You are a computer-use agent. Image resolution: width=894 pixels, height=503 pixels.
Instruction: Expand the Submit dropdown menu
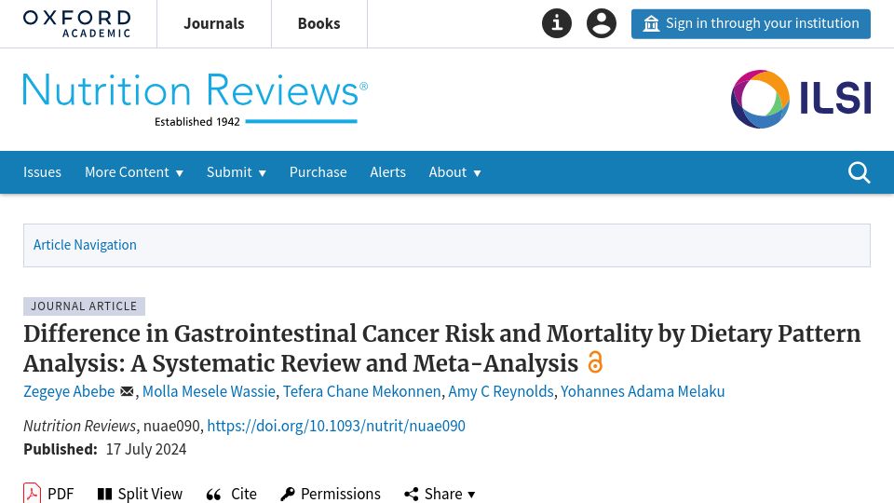pos(236,172)
